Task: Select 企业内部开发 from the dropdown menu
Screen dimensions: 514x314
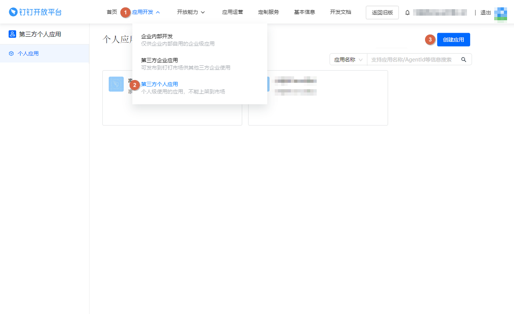Action: point(157,36)
